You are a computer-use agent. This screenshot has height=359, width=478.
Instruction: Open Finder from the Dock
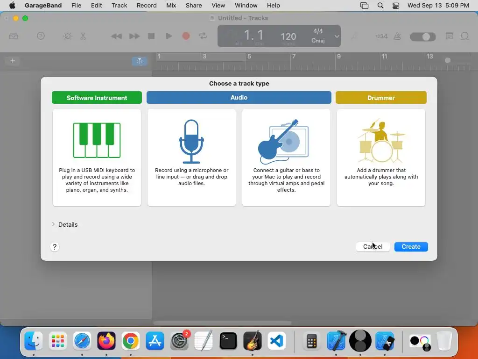(33, 341)
